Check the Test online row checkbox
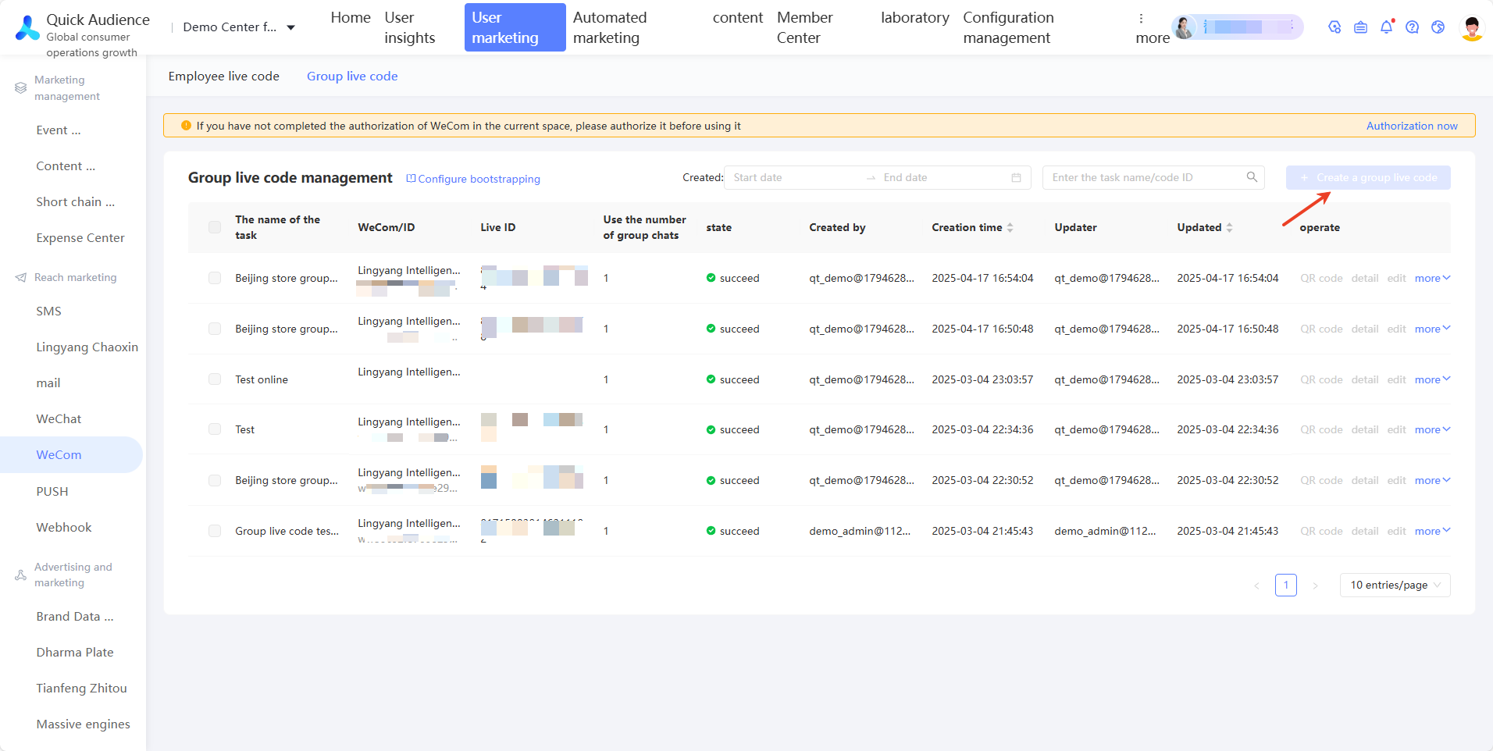This screenshot has width=1493, height=751. [x=215, y=379]
